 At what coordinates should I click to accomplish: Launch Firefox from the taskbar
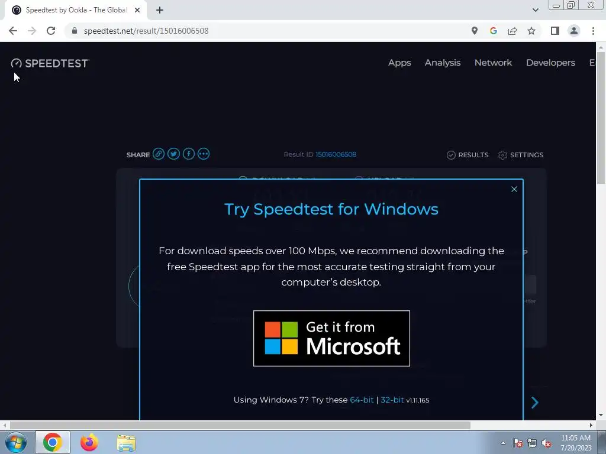89,442
